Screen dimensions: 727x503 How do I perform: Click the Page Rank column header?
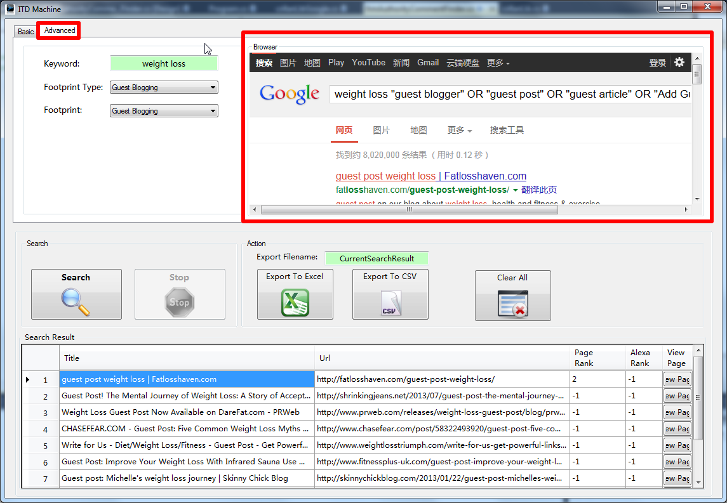coord(597,358)
